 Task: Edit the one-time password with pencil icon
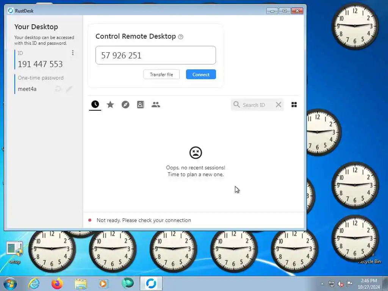click(x=69, y=89)
